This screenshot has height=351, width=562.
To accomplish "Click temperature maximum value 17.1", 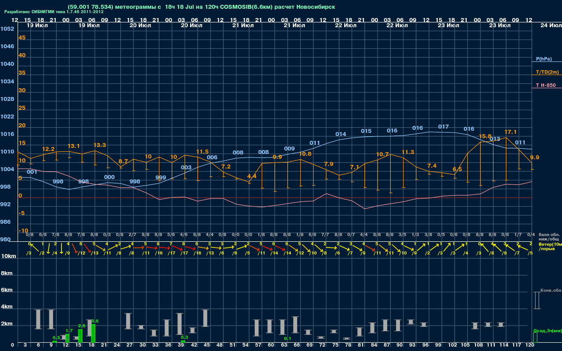I will coord(511,132).
